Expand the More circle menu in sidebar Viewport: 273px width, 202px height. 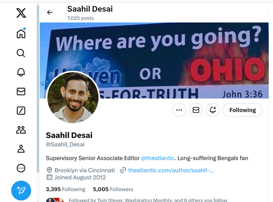21,168
